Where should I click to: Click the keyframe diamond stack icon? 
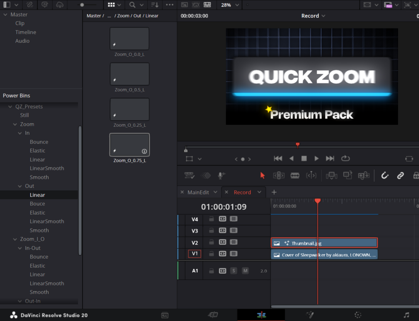click(206, 175)
